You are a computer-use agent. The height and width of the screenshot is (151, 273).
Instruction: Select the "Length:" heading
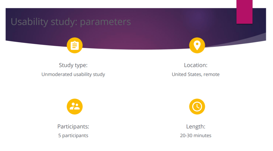(x=195, y=126)
